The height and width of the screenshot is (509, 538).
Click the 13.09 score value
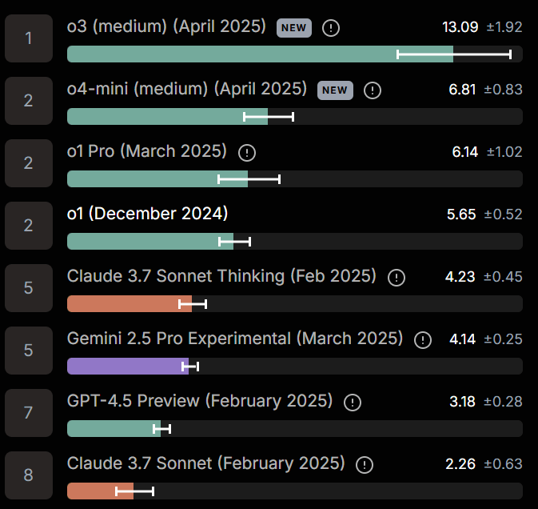click(460, 27)
